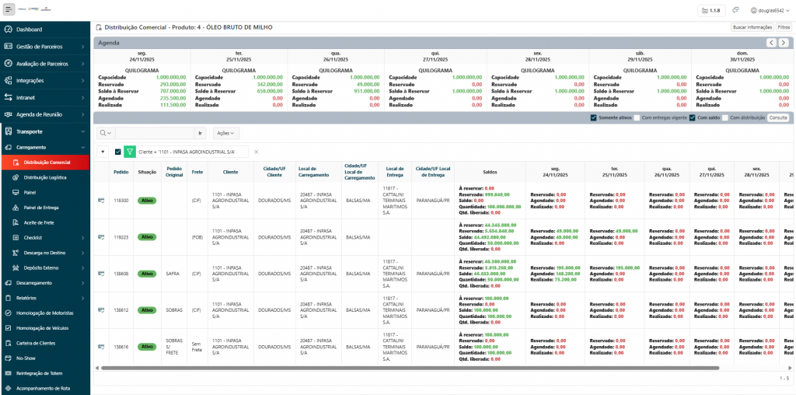The height and width of the screenshot is (395, 796).
Task: Click the Intranet arrows icon
Action: click(8, 97)
